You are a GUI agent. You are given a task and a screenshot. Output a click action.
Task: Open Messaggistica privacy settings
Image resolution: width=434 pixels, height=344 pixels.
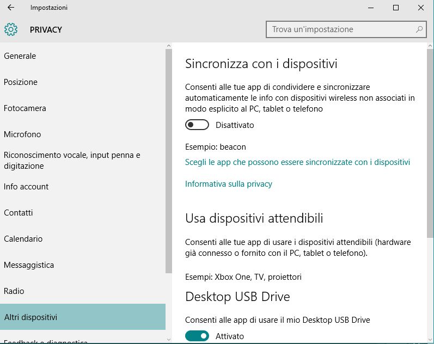[29, 265]
